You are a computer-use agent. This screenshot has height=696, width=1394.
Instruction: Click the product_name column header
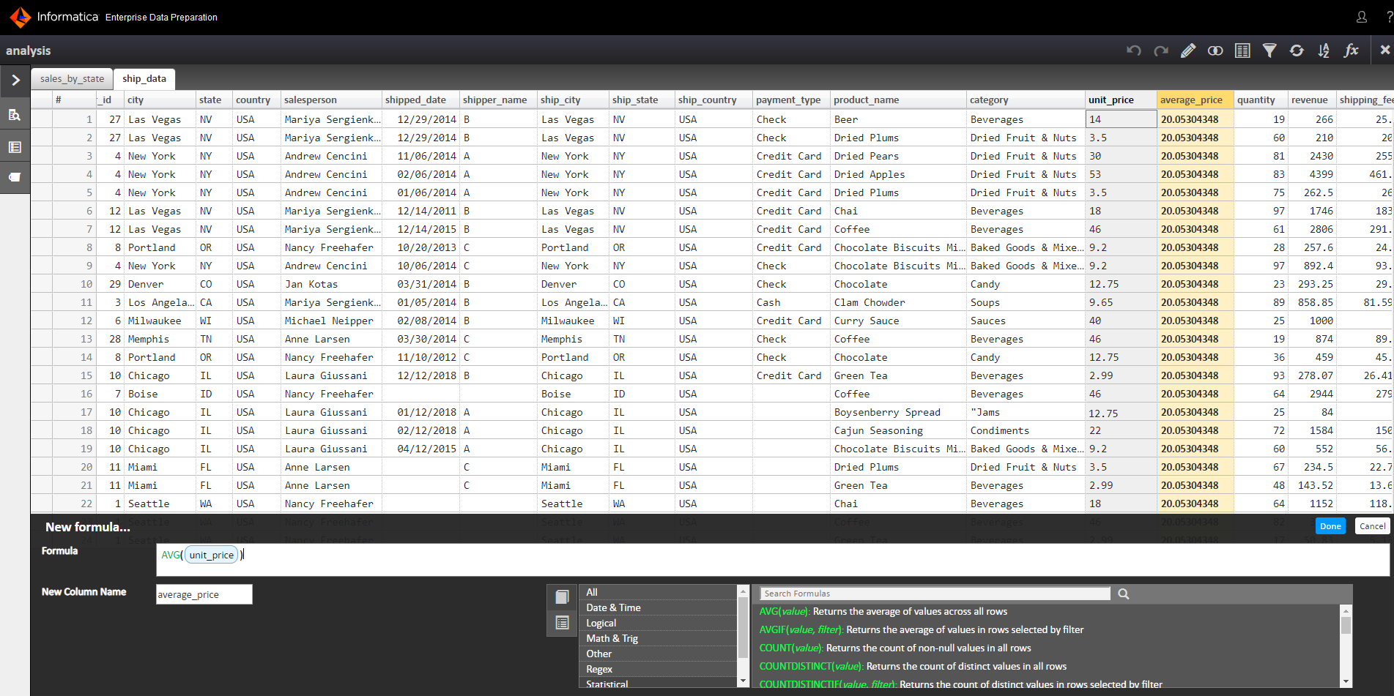click(898, 100)
